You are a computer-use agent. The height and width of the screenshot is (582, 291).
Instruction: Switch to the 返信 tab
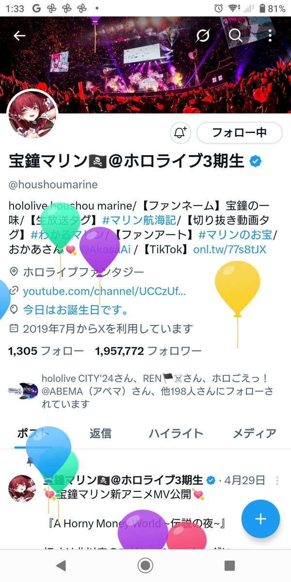[100, 433]
